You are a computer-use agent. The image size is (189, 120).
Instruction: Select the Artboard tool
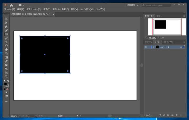6,73
